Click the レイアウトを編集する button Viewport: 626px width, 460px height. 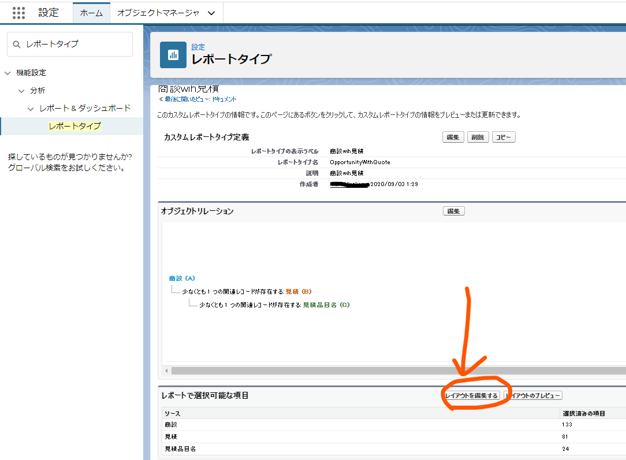[472, 396]
